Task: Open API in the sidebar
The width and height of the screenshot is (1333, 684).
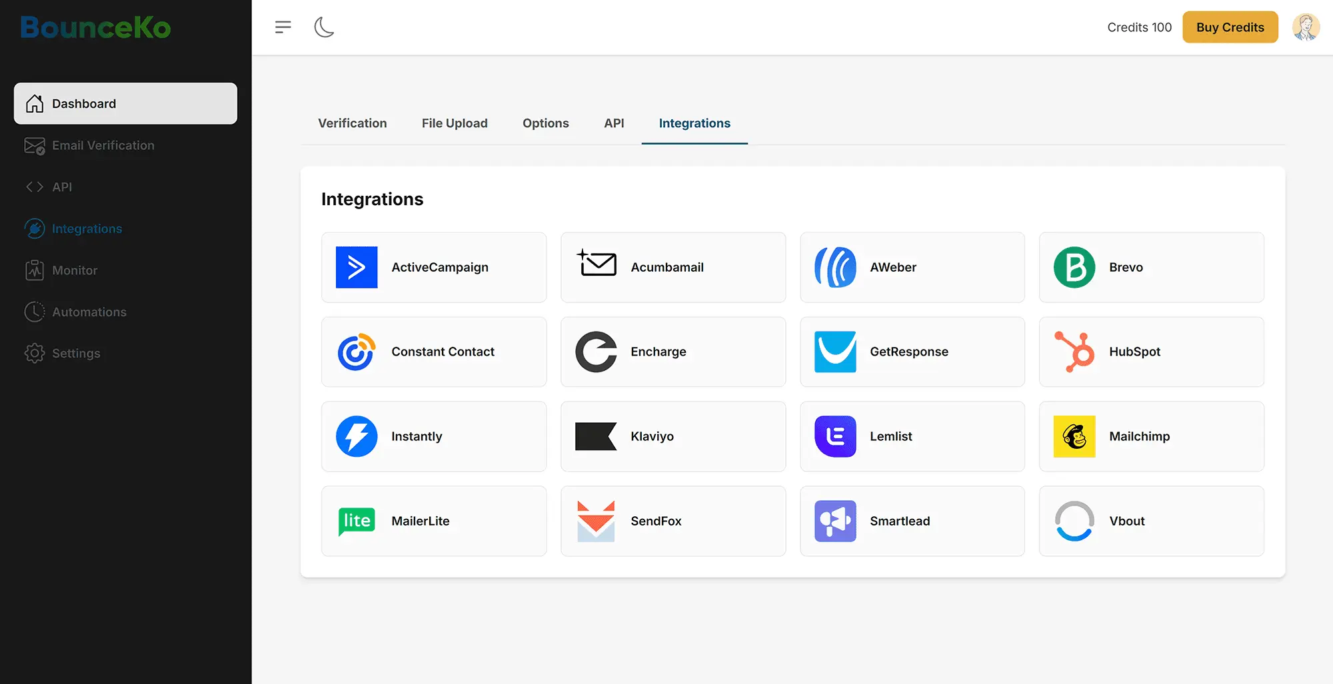Action: pos(125,187)
